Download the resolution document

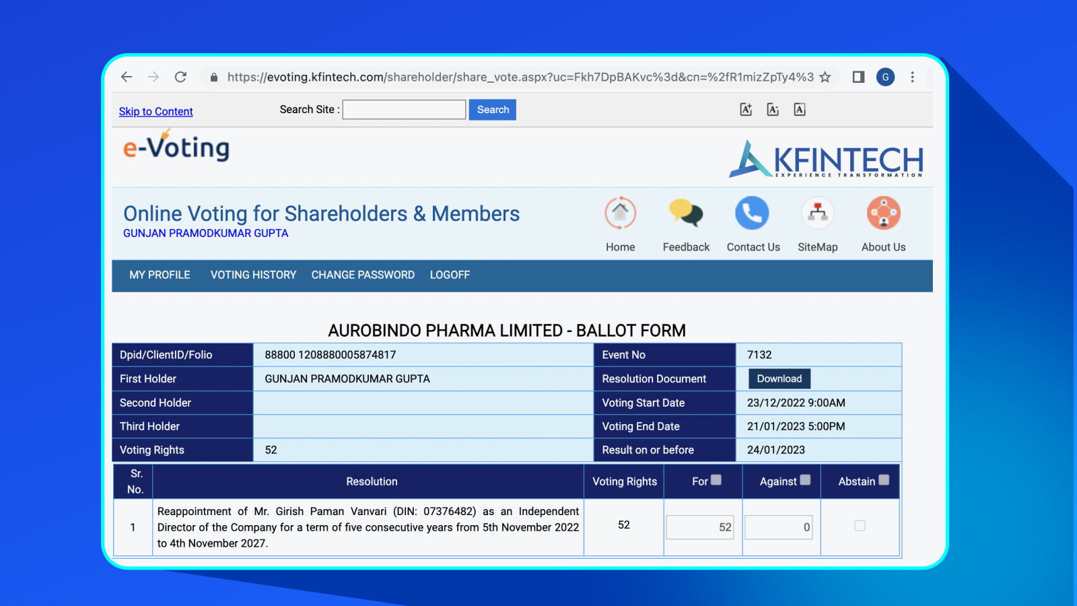(x=779, y=378)
